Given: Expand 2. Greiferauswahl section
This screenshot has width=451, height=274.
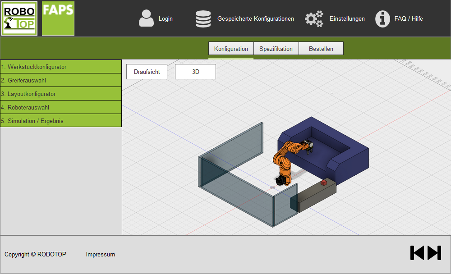Looking at the screenshot, I should (x=61, y=80).
